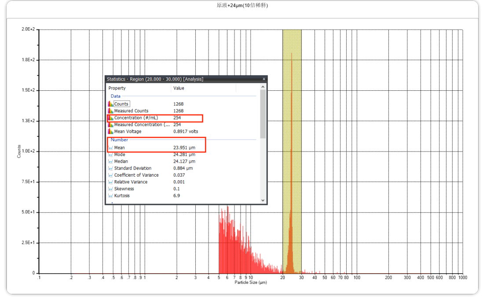The image size is (483, 297).
Task: Click the Mean Voltage histogram icon
Action: (110, 132)
